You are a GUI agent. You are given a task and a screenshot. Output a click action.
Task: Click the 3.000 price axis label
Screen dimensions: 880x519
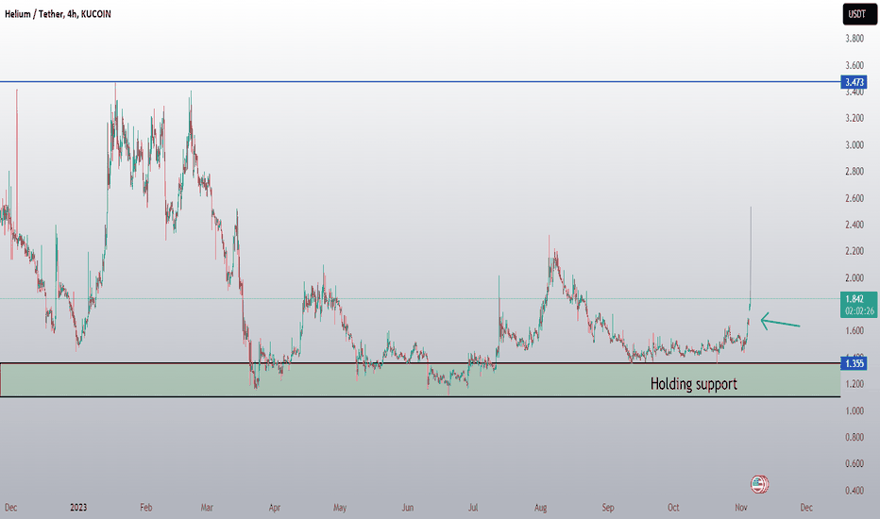coord(855,145)
